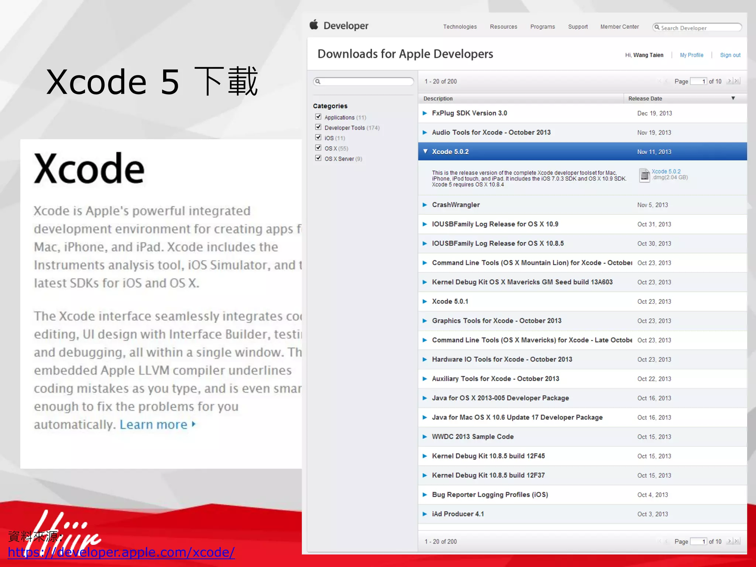Expand Hardware IO Tools for Xcode row
The height and width of the screenshot is (567, 756).
click(425, 360)
